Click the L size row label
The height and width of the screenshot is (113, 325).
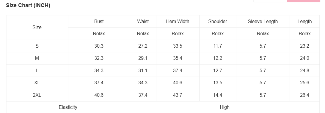(x=37, y=70)
